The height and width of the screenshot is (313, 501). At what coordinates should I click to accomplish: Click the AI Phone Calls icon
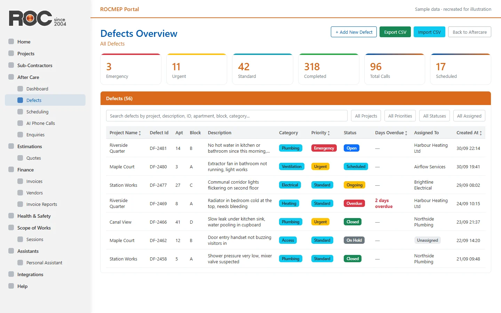point(20,123)
